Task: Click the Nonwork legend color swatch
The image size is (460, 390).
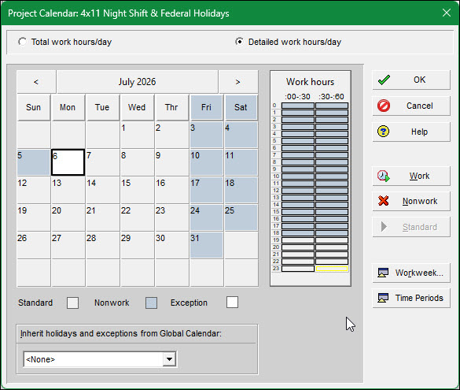Action: tap(152, 303)
